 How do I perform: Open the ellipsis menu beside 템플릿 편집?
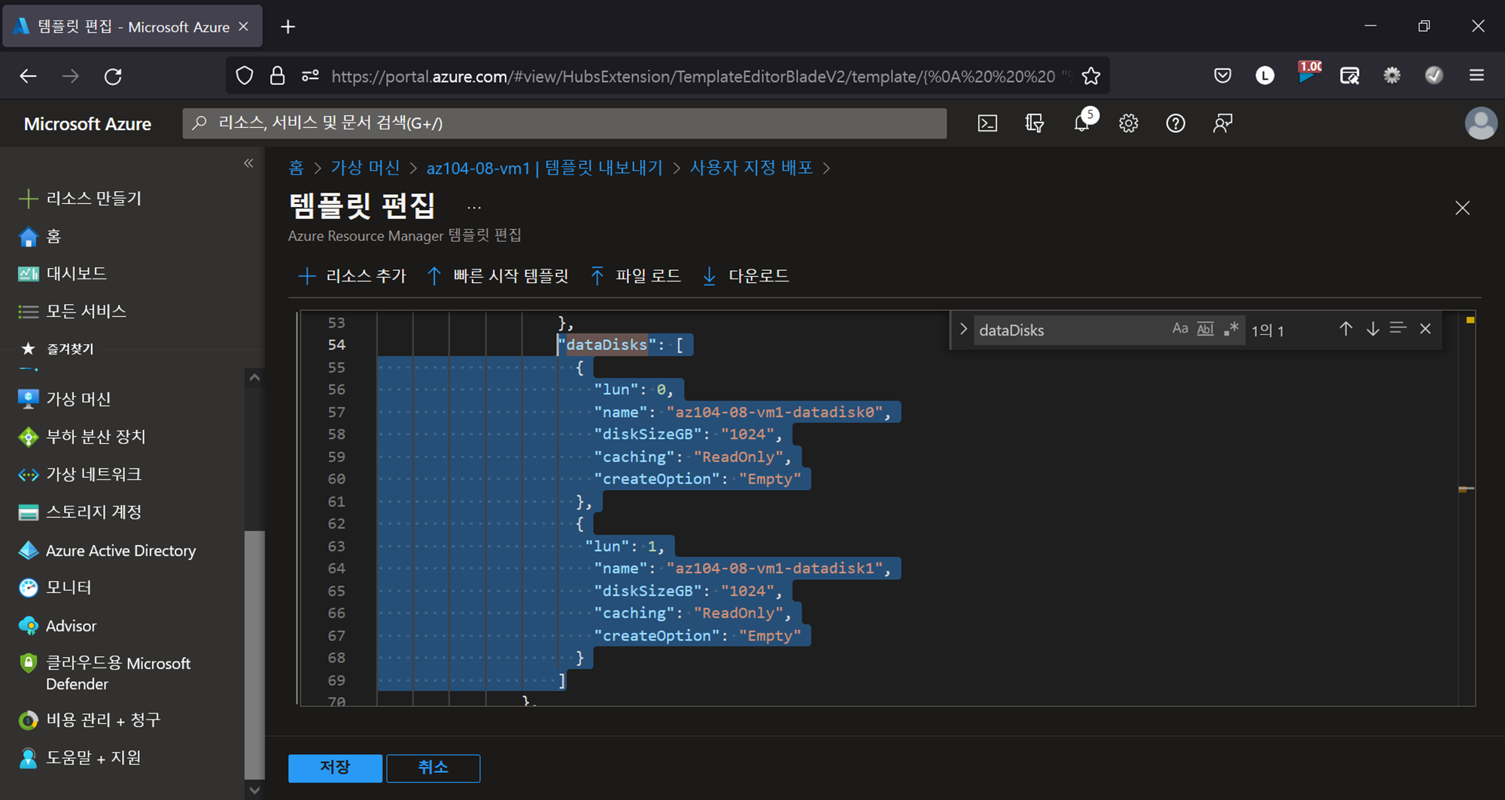pos(474,208)
